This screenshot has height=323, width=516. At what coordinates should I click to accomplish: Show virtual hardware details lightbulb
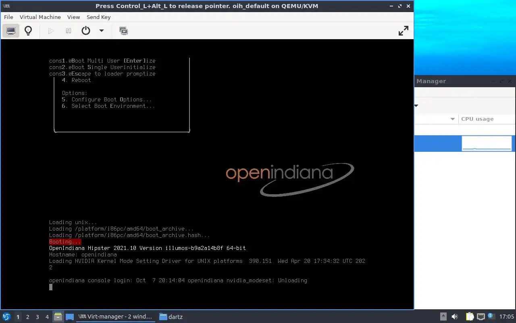pos(28,31)
